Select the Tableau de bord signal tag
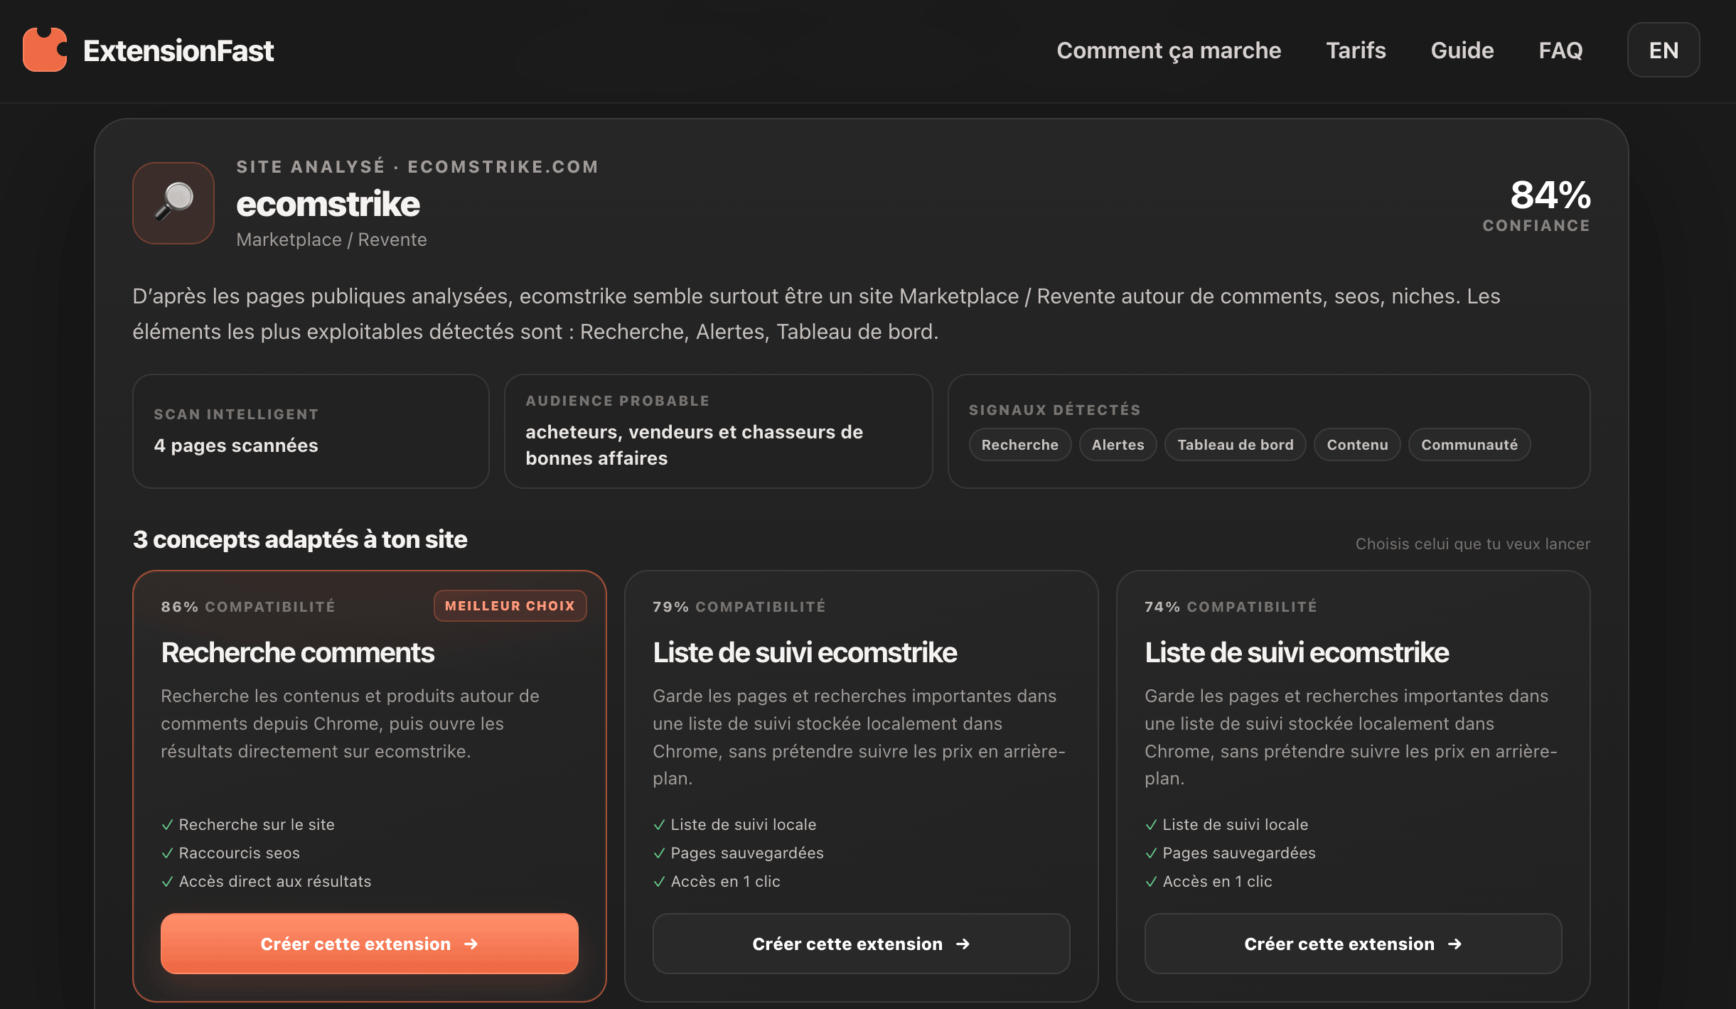 coord(1235,445)
